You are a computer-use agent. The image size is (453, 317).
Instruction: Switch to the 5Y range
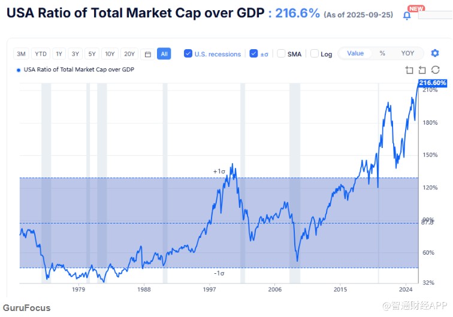pyautogui.click(x=91, y=54)
